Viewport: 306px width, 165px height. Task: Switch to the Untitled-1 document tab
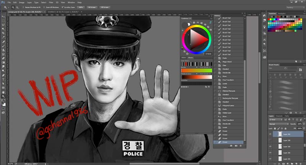pyautogui.click(x=63, y=12)
